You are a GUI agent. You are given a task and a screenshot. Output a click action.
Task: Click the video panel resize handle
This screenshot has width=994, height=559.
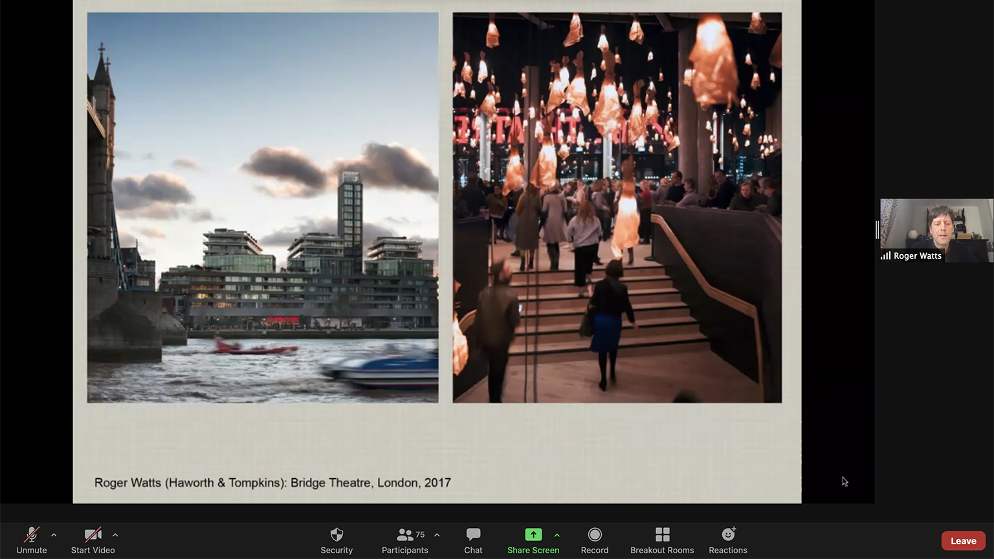pos(878,230)
